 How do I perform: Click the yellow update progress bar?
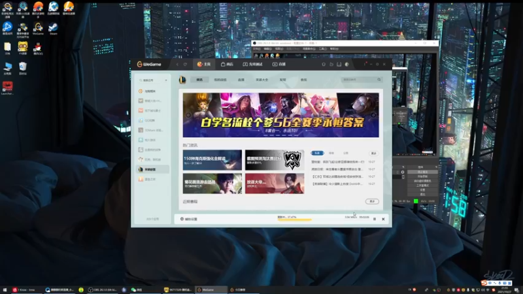click(x=295, y=220)
